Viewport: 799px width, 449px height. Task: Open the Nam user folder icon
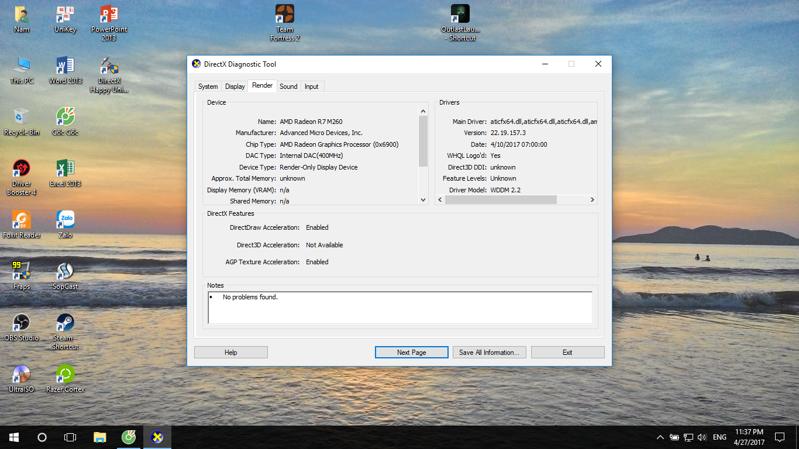(22, 19)
